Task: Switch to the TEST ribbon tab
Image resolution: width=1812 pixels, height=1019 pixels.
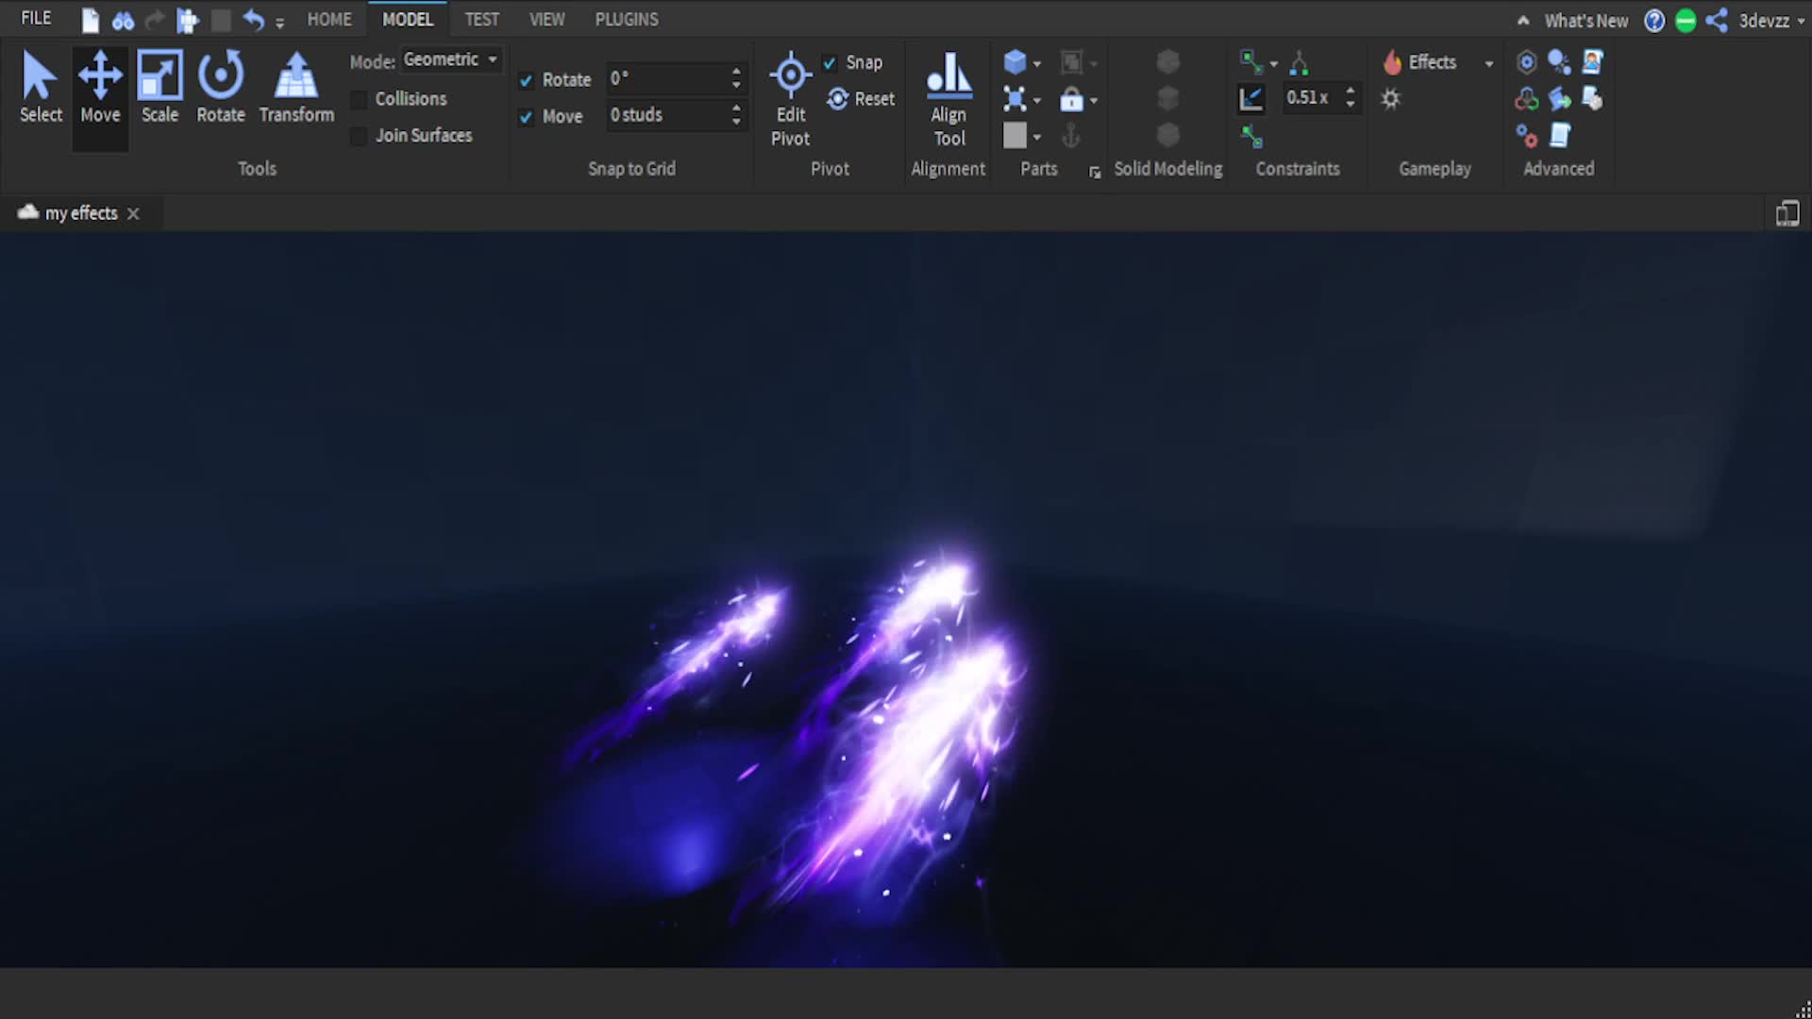Action: click(x=482, y=19)
